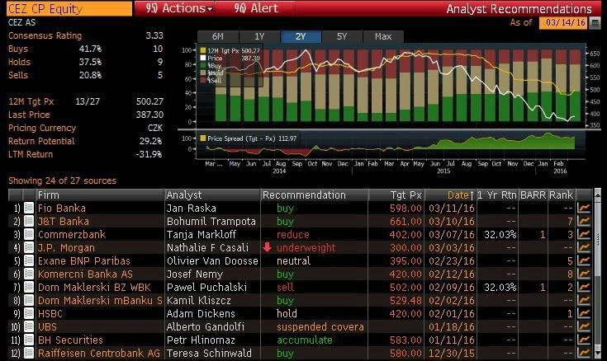Open the J&T Banka firm link
Screen dimensions: 607x361
(x=64, y=221)
